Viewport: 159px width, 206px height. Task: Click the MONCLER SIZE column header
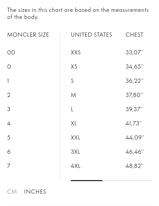pyautogui.click(x=28, y=35)
